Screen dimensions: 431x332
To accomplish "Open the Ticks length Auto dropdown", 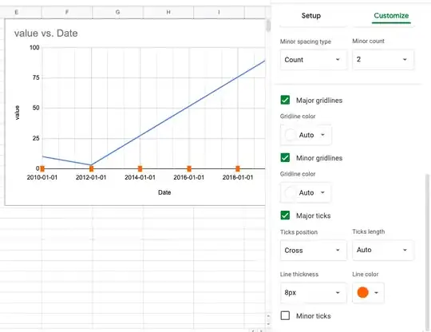I will (382, 250).
